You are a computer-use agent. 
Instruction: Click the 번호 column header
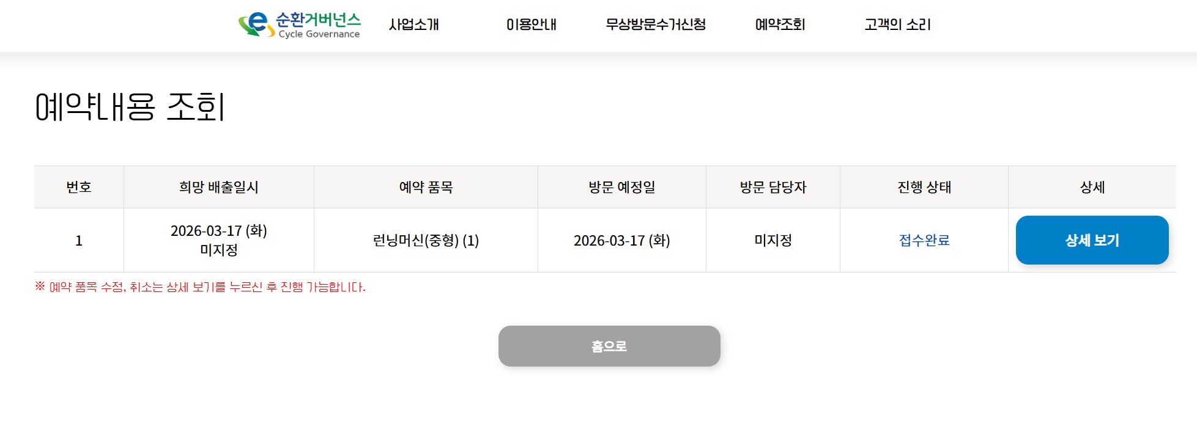tap(79, 188)
